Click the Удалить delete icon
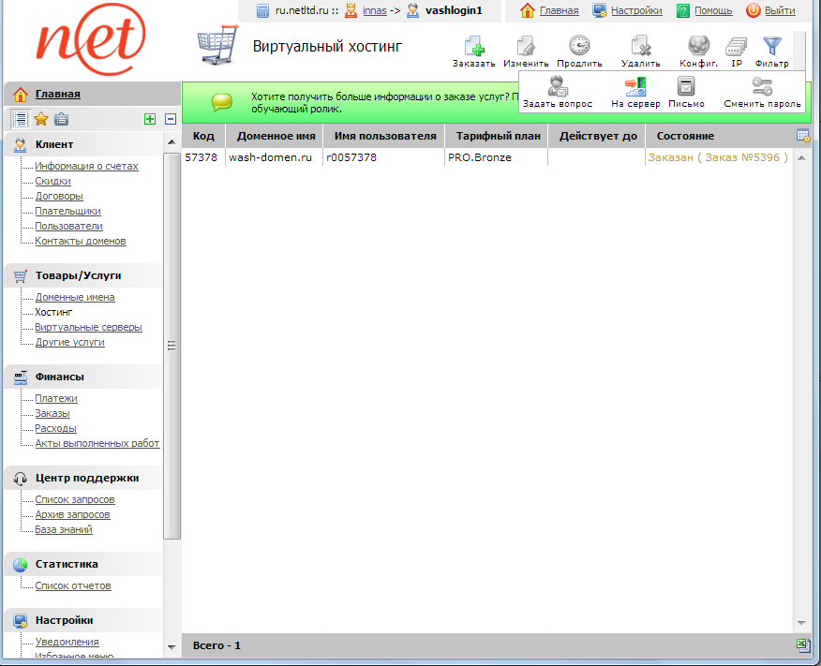 (x=641, y=45)
